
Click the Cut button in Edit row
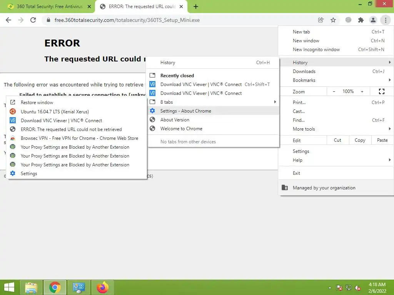click(x=338, y=140)
